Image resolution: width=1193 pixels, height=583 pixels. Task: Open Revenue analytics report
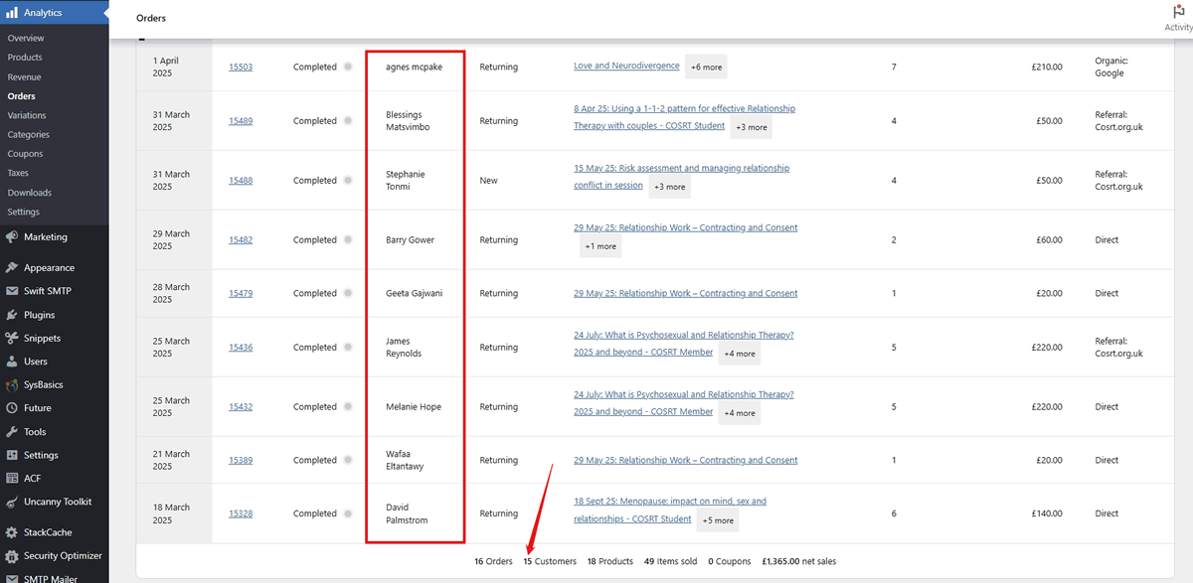coord(25,76)
